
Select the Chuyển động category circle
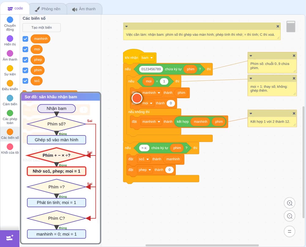pos(10,20)
